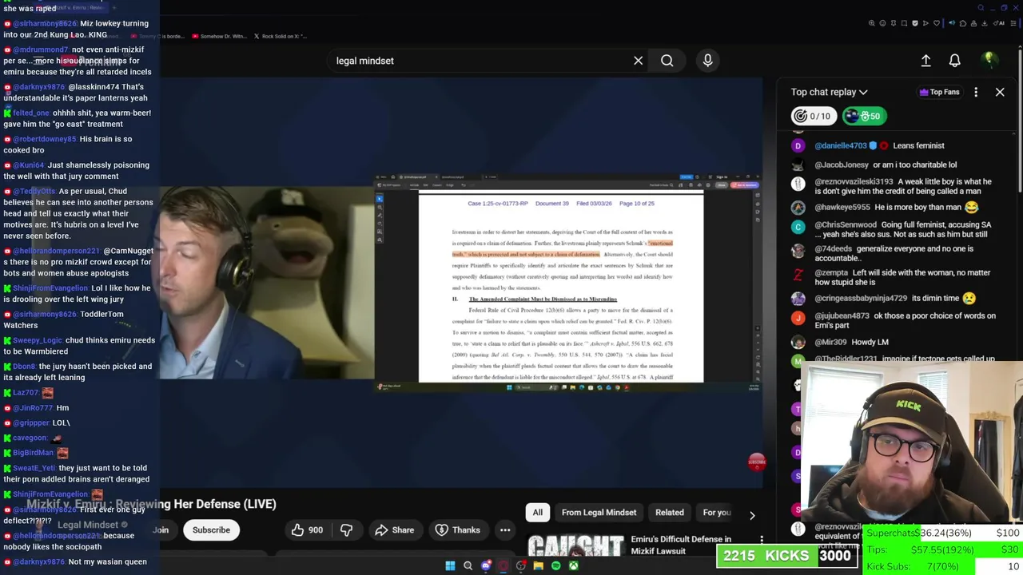The image size is (1023, 575).
Task: Open more actions menu beside Thanks
Action: point(505,530)
